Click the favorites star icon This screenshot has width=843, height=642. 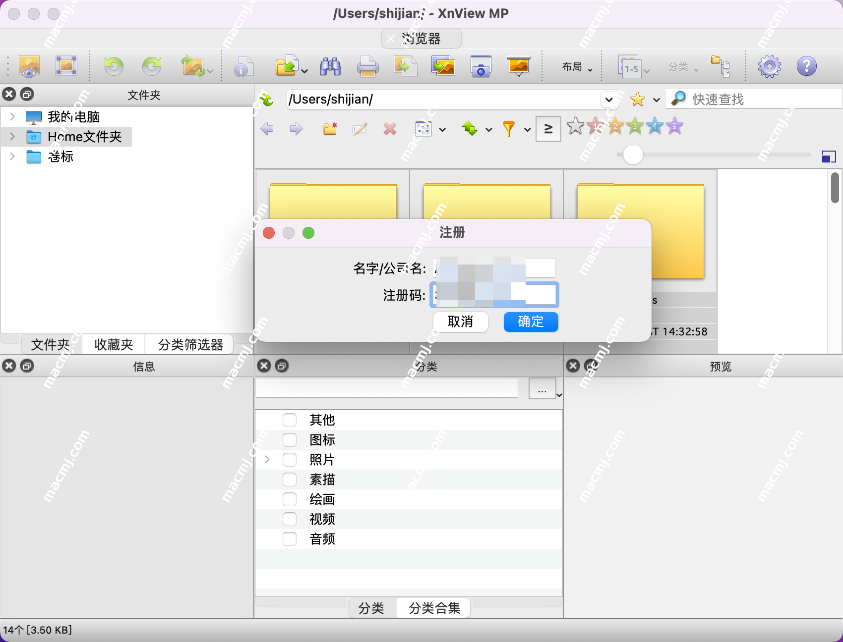638,100
